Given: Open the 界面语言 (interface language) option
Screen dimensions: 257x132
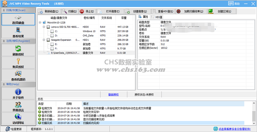Looking at the screenshot, I should click(x=18, y=106).
